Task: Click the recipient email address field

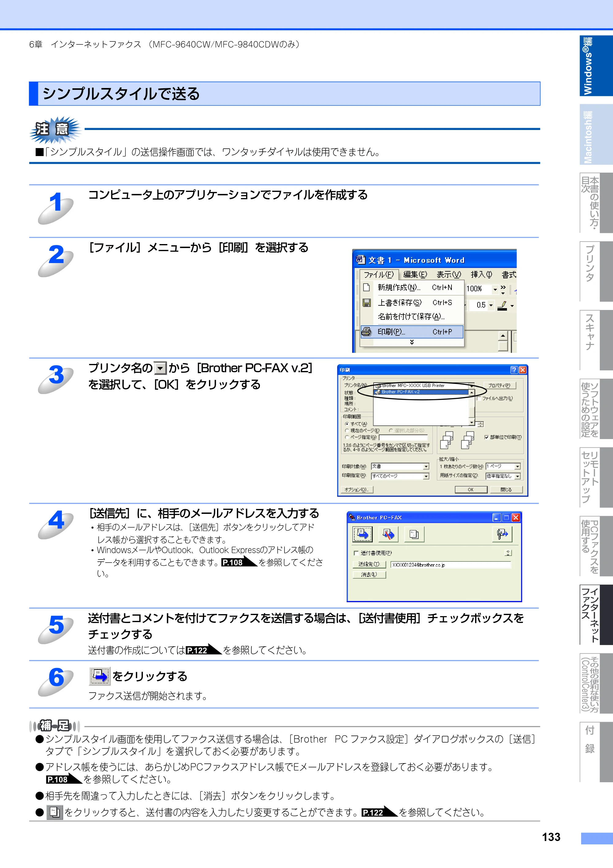Action: [451, 565]
